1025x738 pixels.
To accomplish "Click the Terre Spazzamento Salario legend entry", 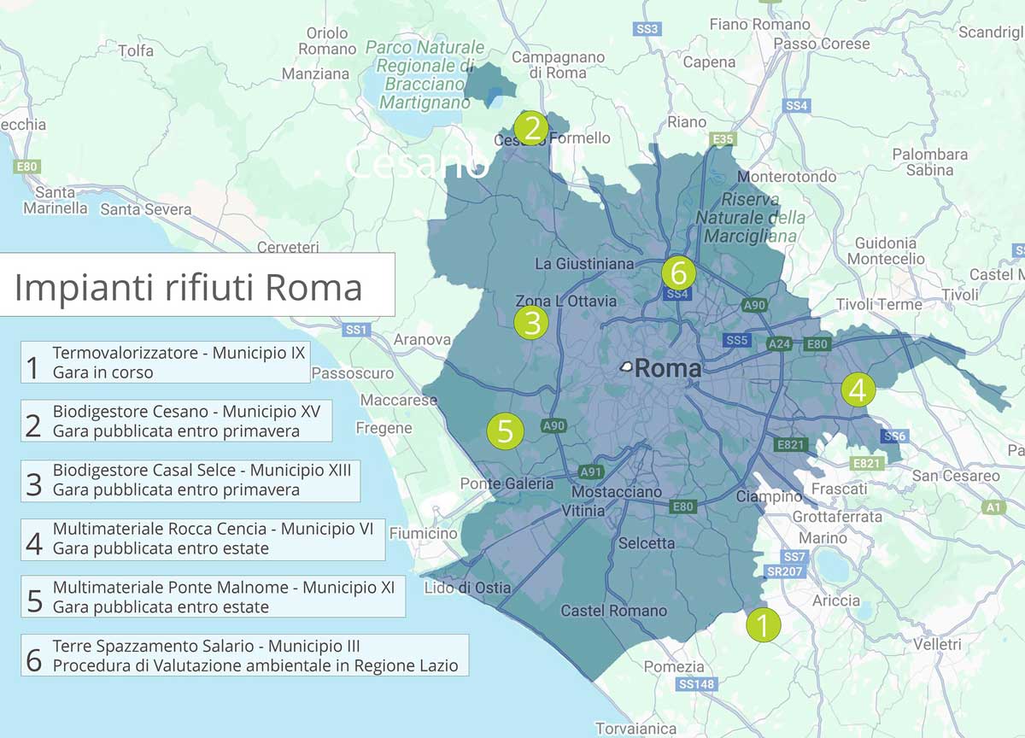I will coord(244,655).
